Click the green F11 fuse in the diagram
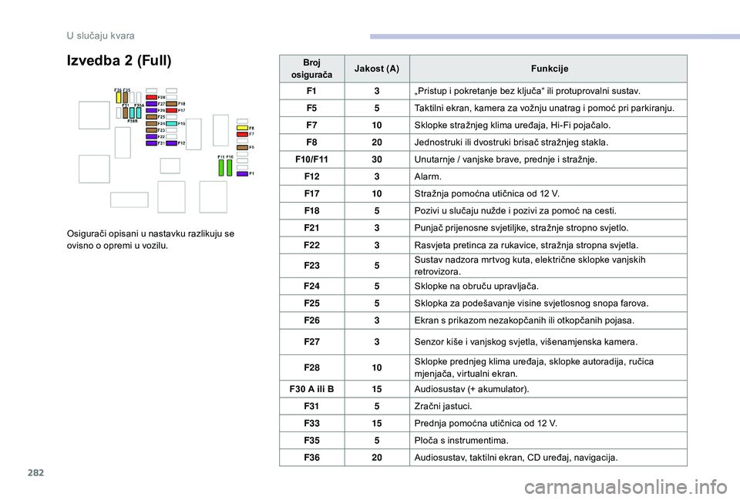Viewport: 740px width, 500px height. point(221,168)
